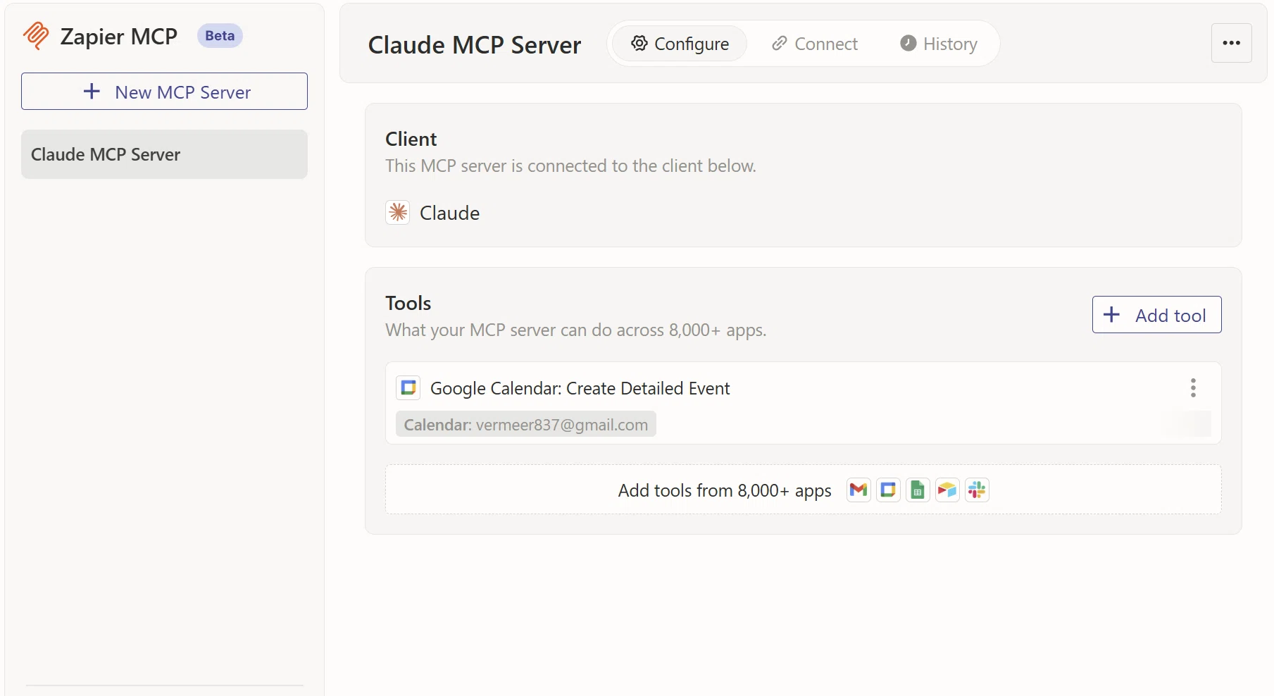The height and width of the screenshot is (696, 1274).
Task: Open the three-dot header menu
Action: pyautogui.click(x=1231, y=43)
